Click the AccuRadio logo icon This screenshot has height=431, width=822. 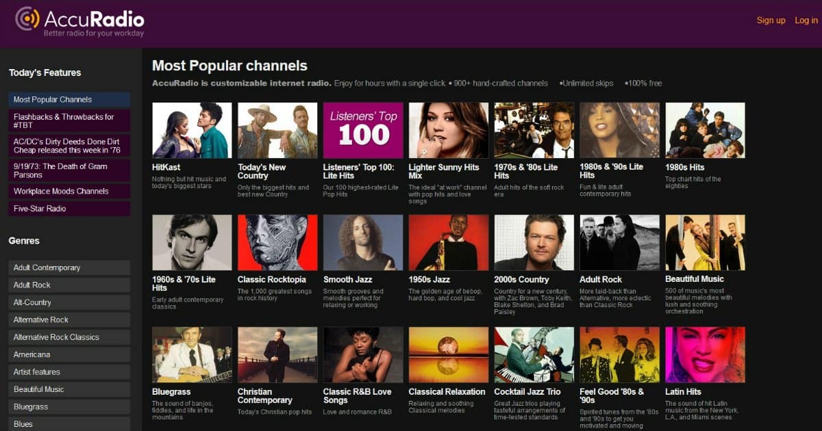click(x=27, y=18)
